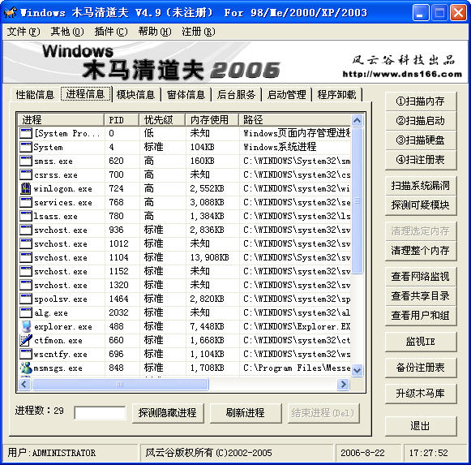Click the 备份注册表 button
This screenshot has height=465, width=471.
[421, 368]
